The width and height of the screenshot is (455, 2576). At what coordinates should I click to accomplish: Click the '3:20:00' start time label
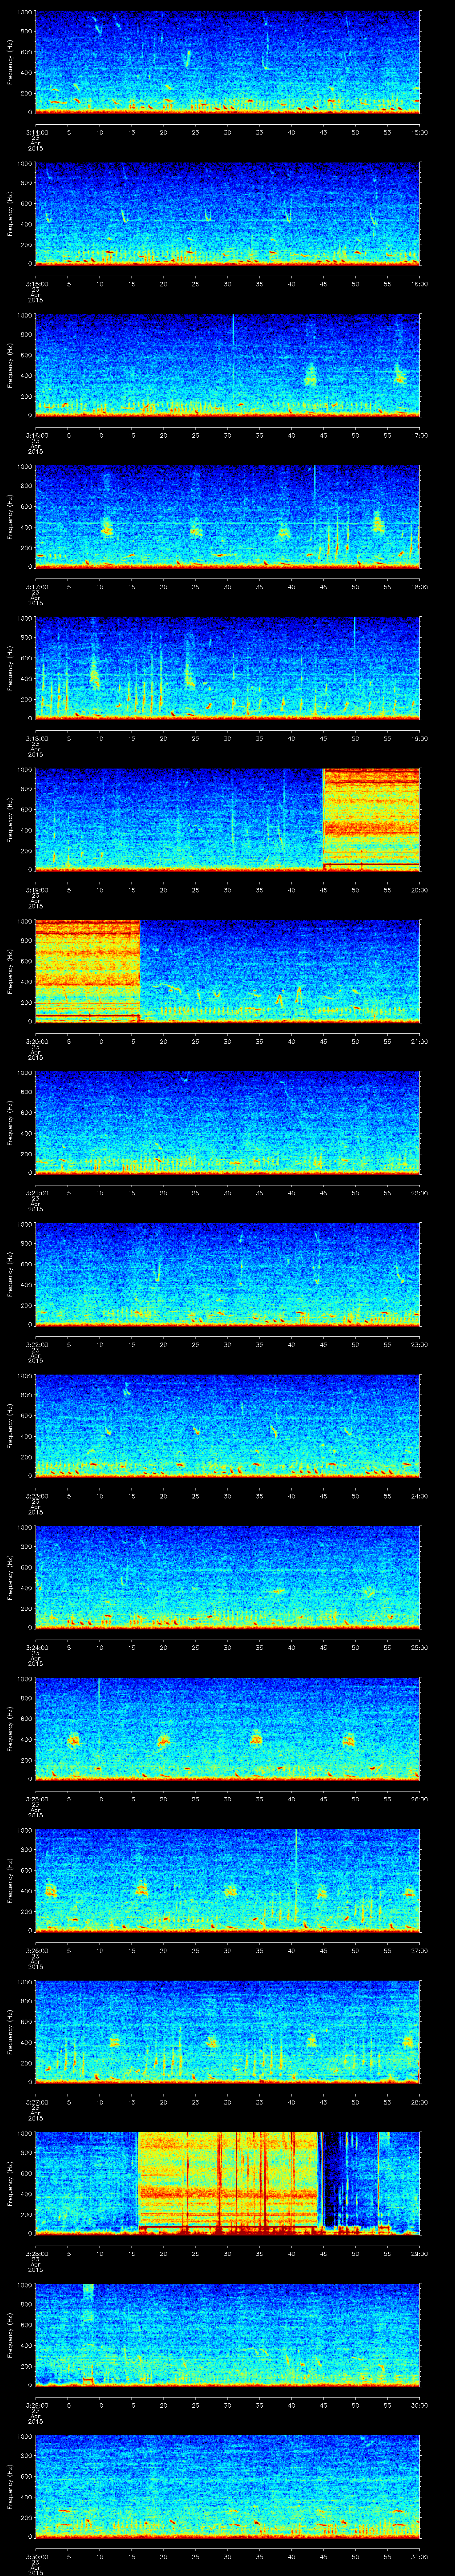[36, 1041]
